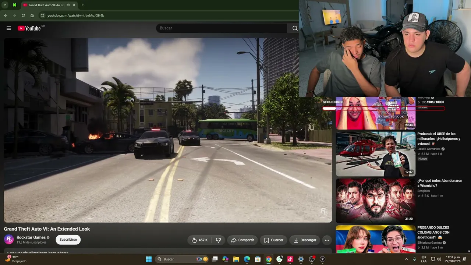Open the Wismichu video thumbnail
The height and width of the screenshot is (265, 471).
[376, 201]
